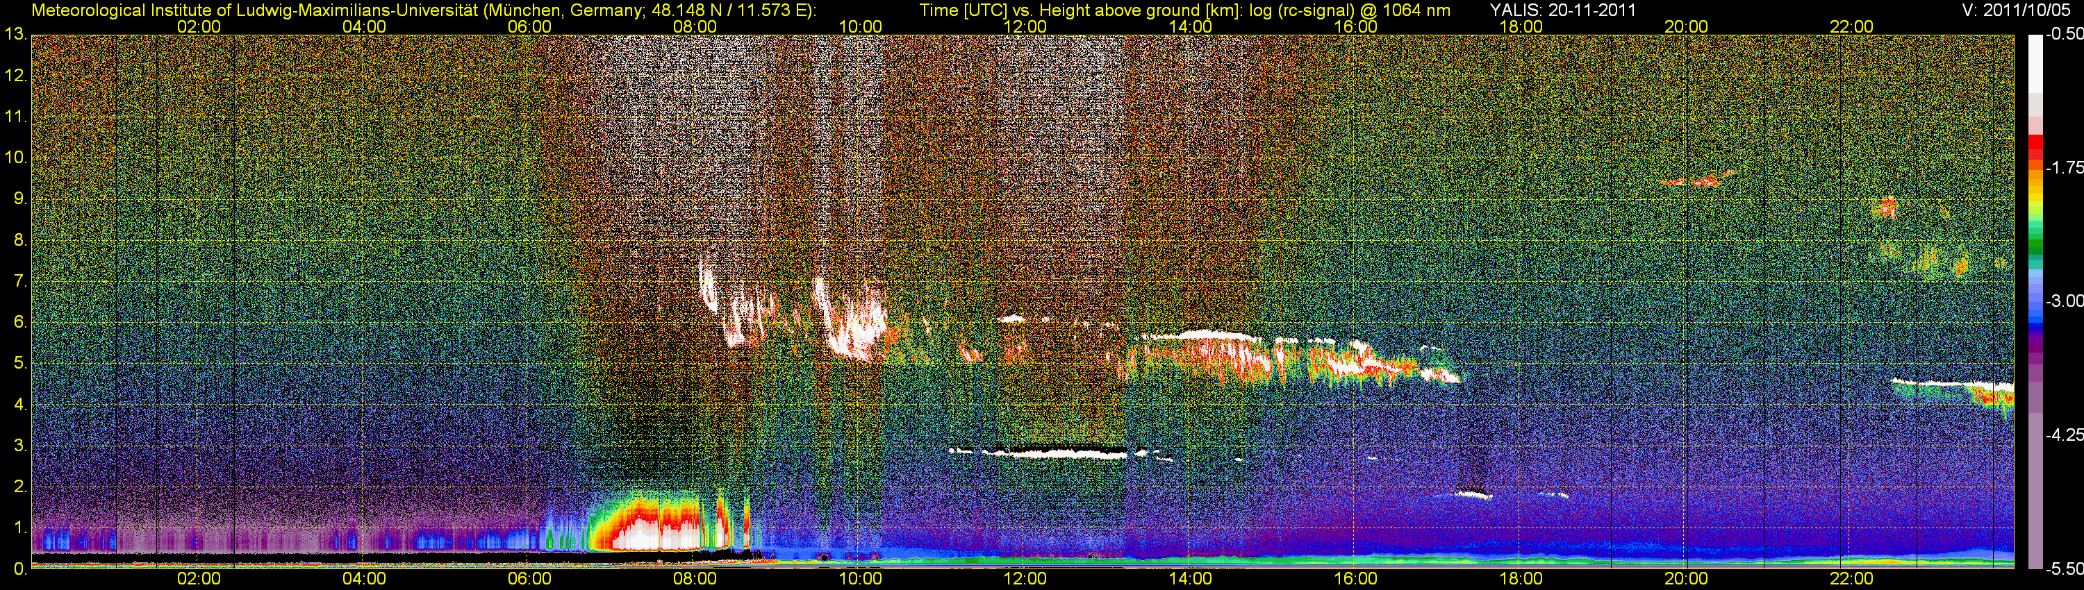The image size is (2084, 590).
Task: Click the '16:00' label on the bottom time axis
Action: pos(1356,579)
